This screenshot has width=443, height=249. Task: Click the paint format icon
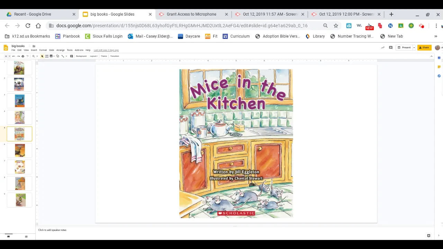pos(27,56)
